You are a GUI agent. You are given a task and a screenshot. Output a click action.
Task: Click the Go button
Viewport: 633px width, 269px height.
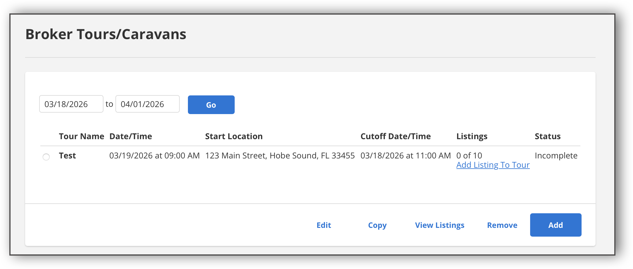tap(211, 105)
